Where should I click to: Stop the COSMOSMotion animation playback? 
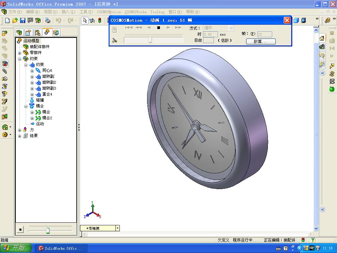[159, 28]
